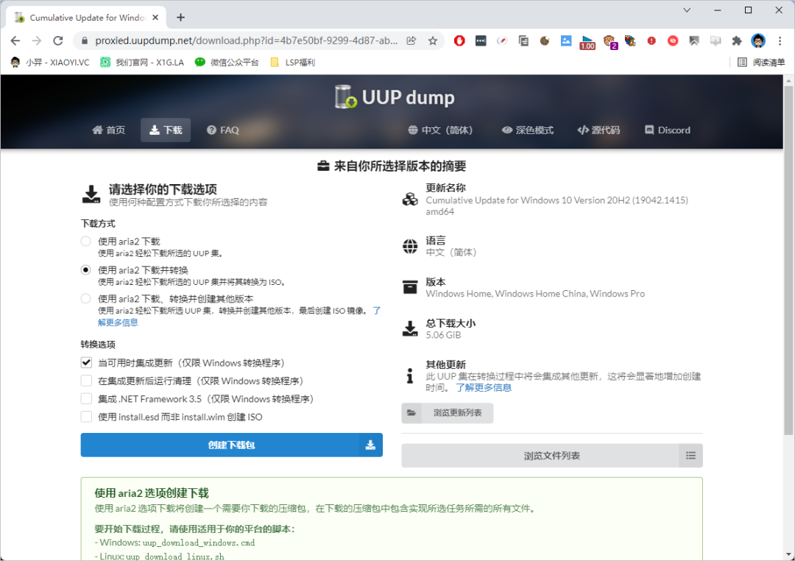Open the monkey extension with badge 2
The image size is (795, 561).
(x=609, y=41)
